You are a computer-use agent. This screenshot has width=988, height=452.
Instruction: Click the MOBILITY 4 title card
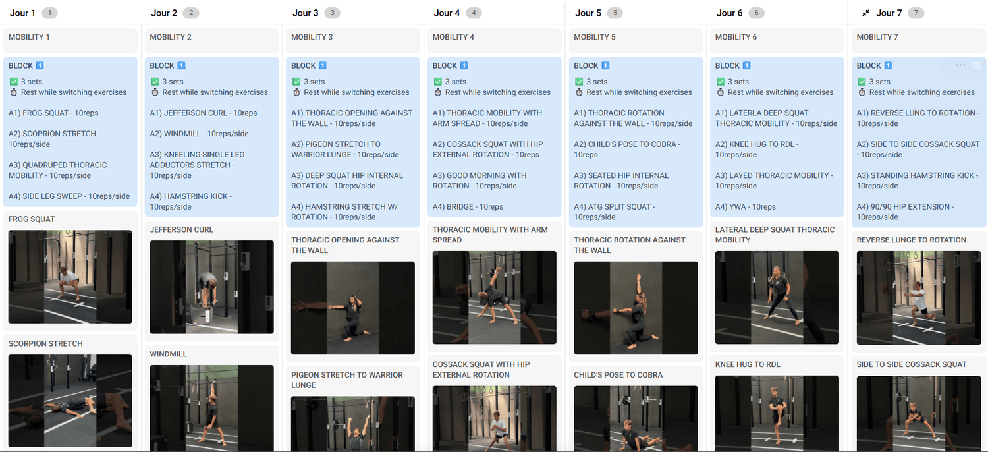pos(495,40)
